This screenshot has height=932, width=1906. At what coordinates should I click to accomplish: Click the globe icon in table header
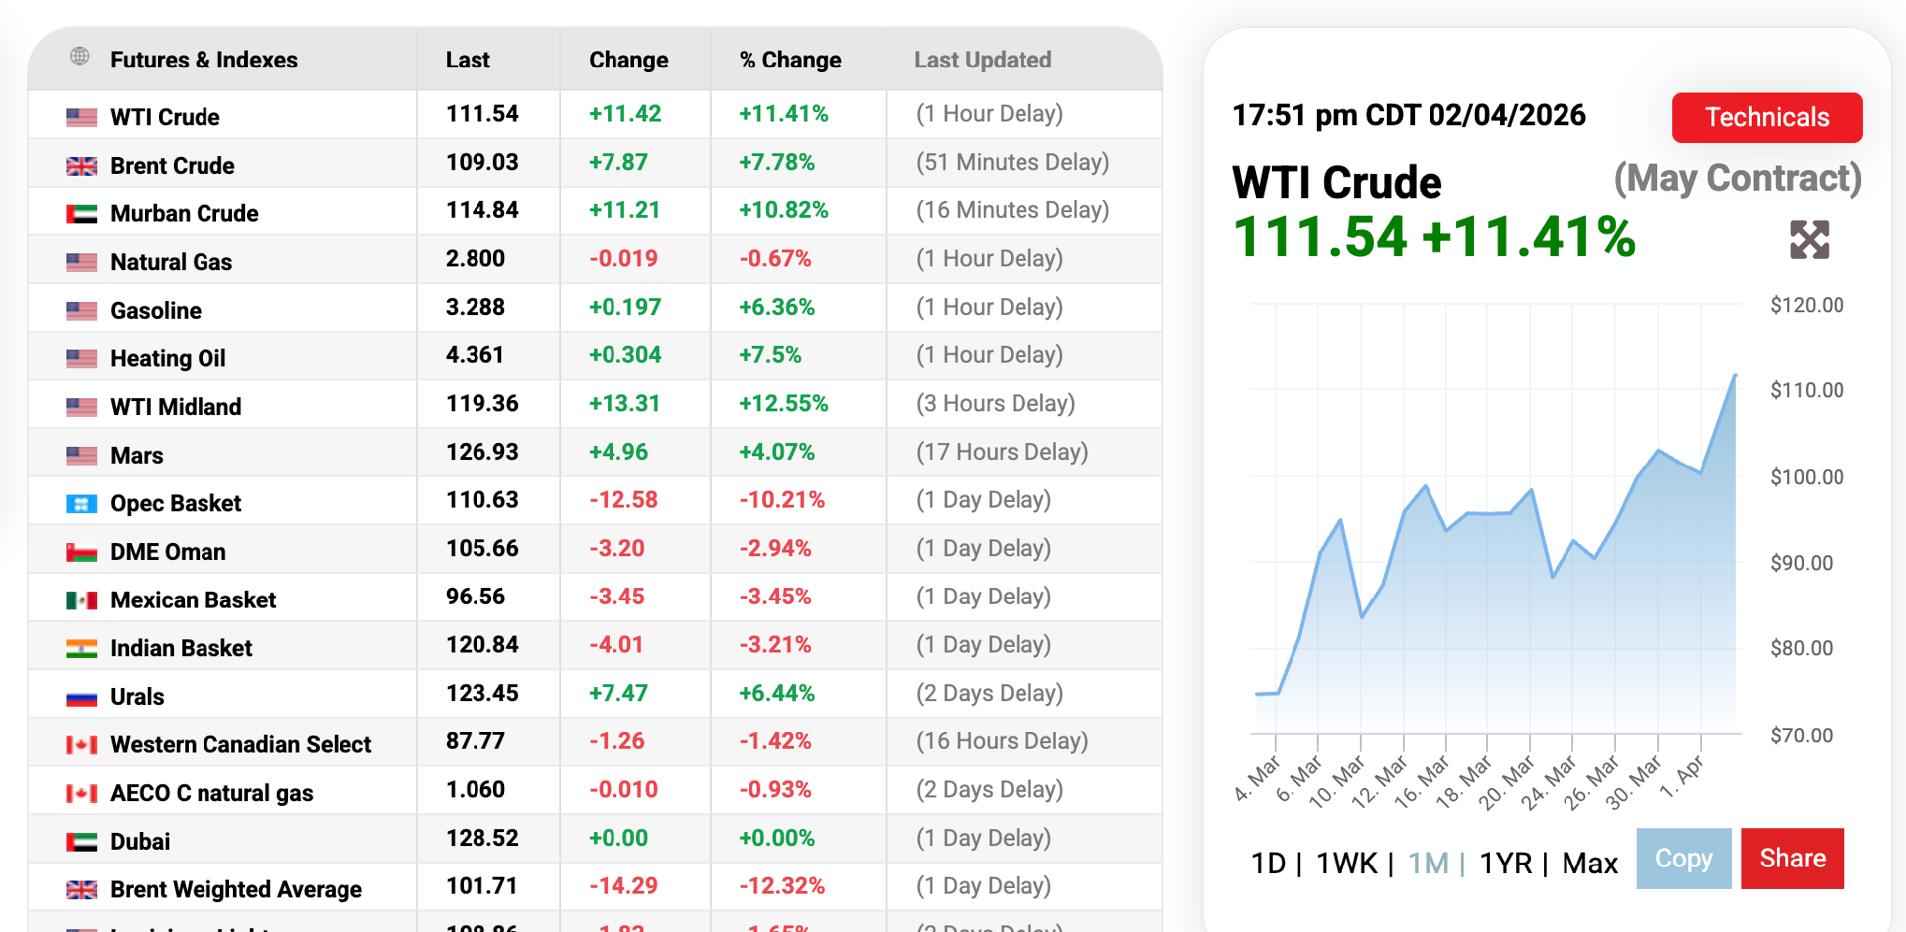[x=80, y=57]
